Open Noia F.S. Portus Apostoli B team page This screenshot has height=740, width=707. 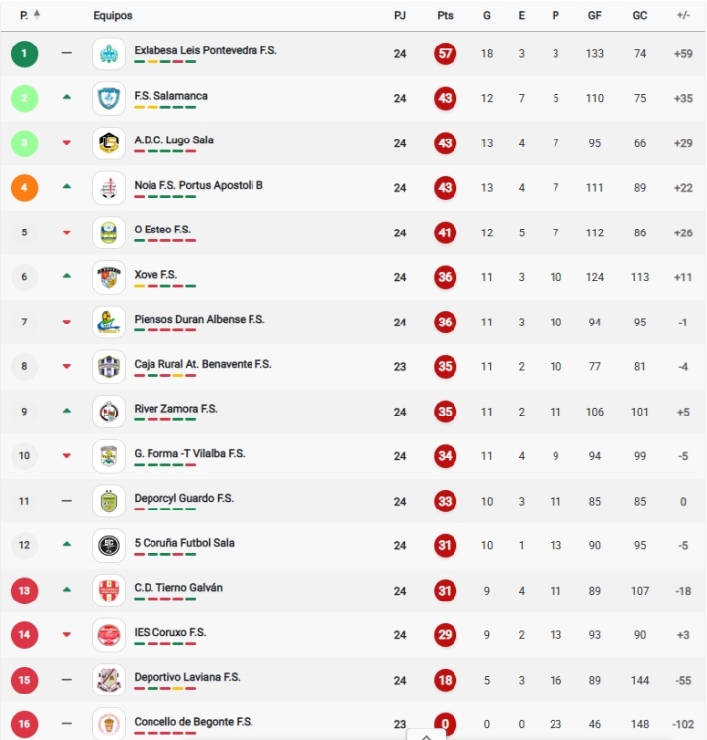pyautogui.click(x=198, y=185)
